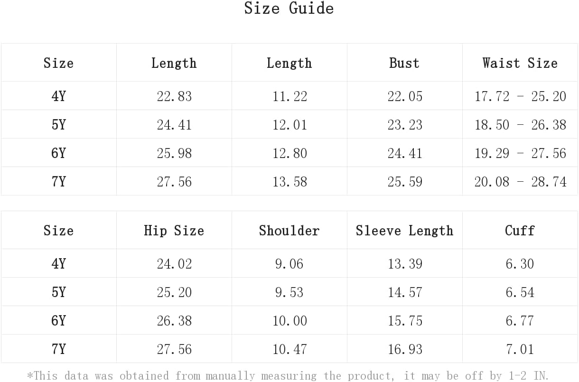
Task: Click the Cuff column header
Action: coord(520,231)
